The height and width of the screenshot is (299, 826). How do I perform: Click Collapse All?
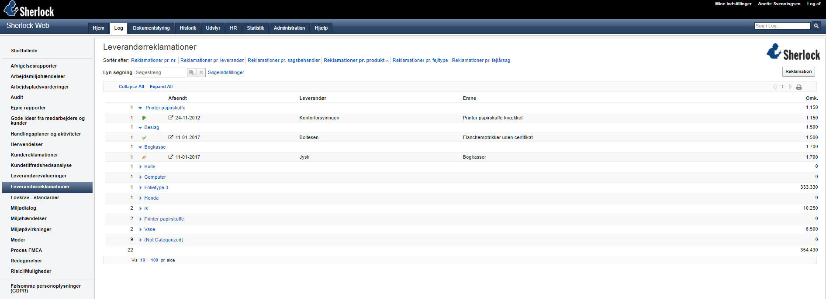131,87
